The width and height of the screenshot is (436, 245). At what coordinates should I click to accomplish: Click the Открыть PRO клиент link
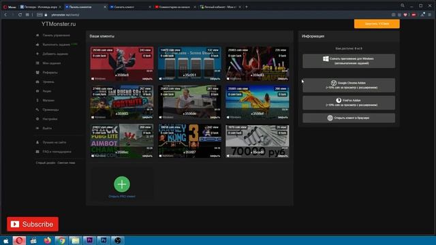[x=122, y=197]
